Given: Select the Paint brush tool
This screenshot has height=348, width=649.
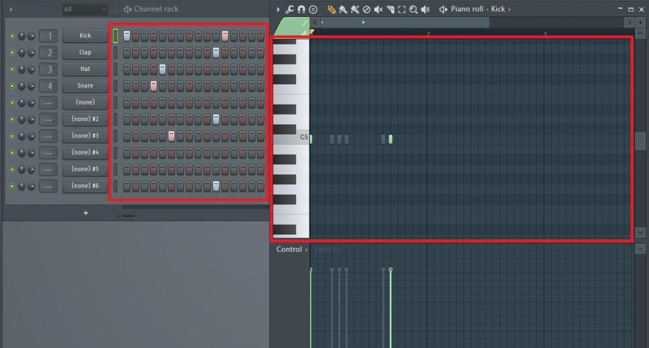Looking at the screenshot, I should pos(343,9).
